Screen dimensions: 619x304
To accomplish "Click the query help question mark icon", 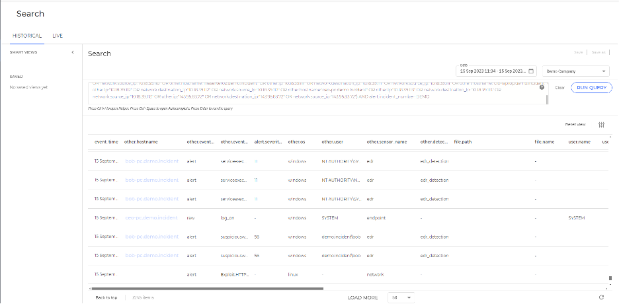I will (x=542, y=87).
